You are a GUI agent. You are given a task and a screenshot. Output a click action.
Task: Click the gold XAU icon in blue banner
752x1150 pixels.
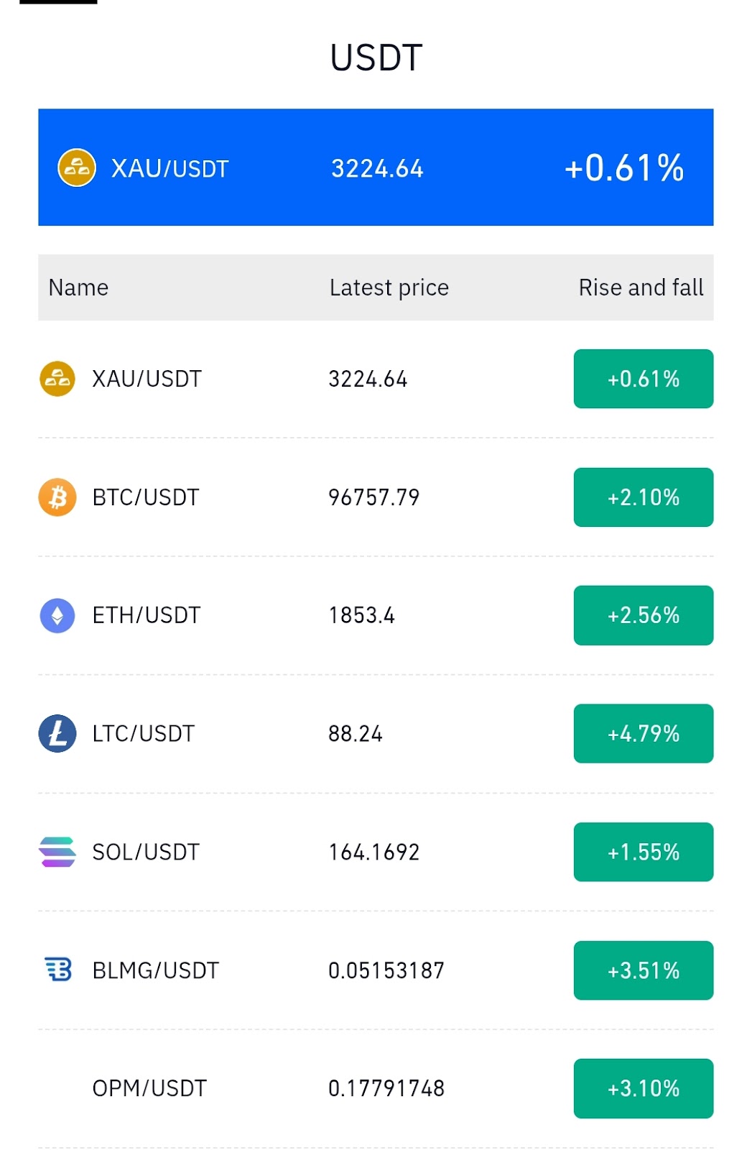click(x=77, y=167)
